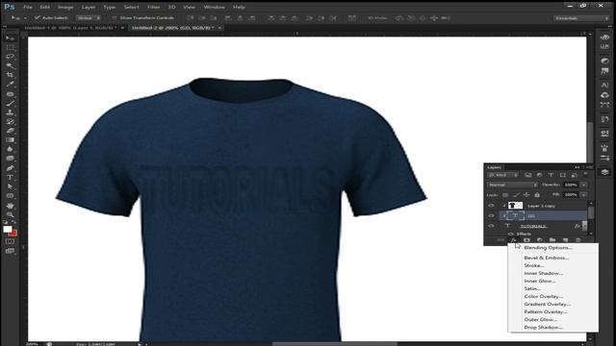616x346 pixels.
Task: Collapse effects on the TUTORIALS layer
Action: pyautogui.click(x=584, y=226)
